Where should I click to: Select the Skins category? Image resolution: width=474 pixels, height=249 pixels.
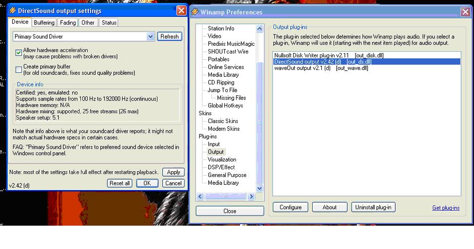coord(205,113)
